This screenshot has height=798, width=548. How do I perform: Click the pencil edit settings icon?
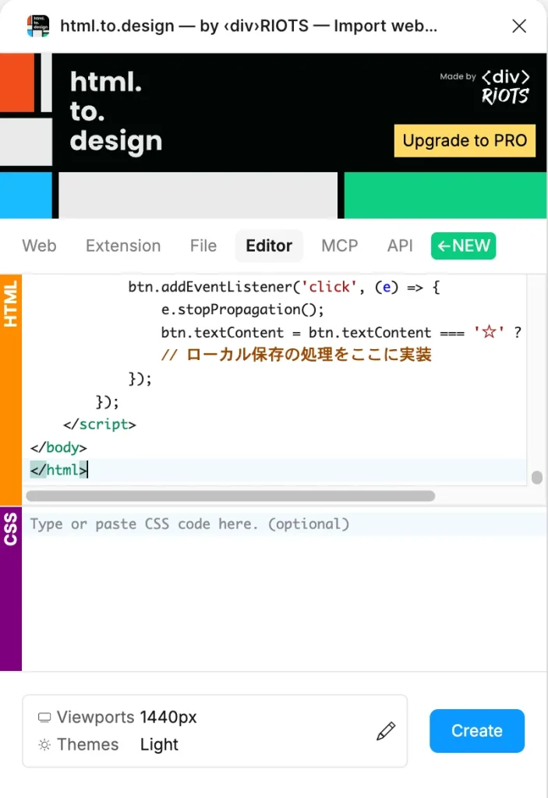click(386, 731)
